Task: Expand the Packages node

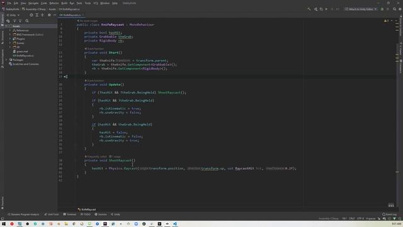Action: click(7, 60)
